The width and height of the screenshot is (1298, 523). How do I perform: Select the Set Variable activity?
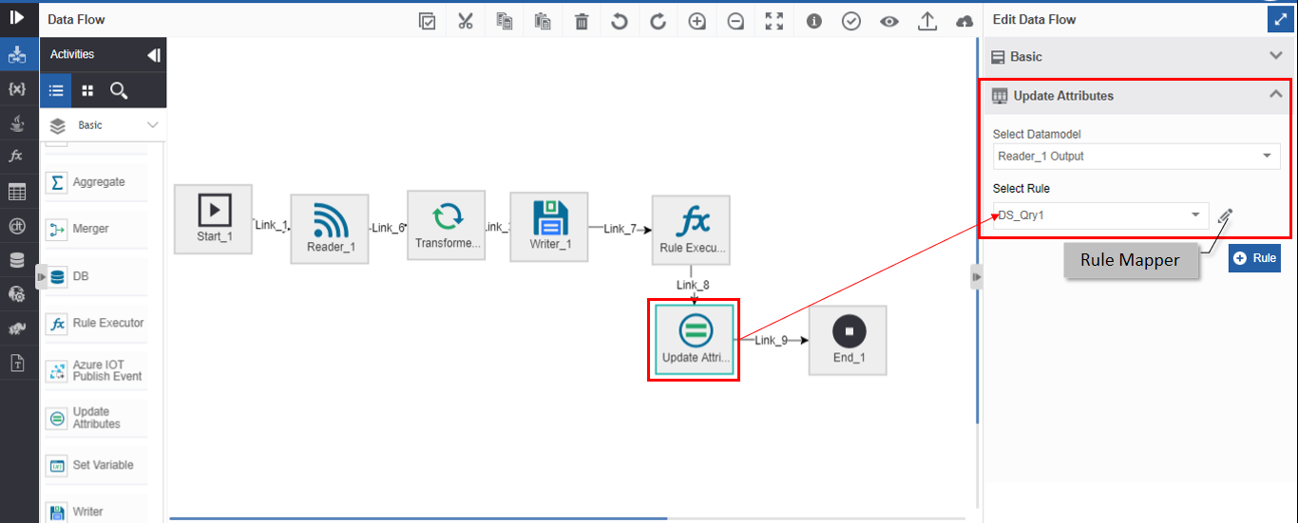[96, 465]
